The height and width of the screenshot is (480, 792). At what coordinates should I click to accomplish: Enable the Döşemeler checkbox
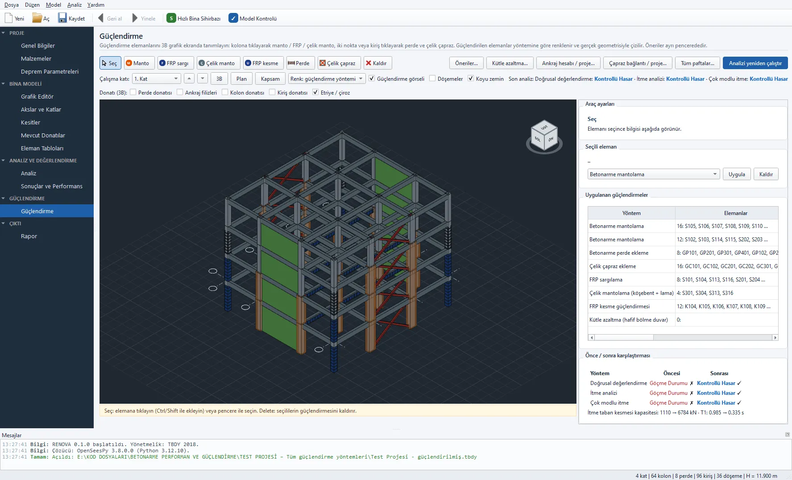pos(432,79)
